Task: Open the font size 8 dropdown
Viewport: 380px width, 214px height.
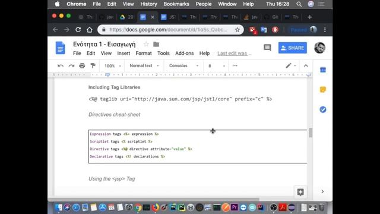Action: (x=217, y=65)
